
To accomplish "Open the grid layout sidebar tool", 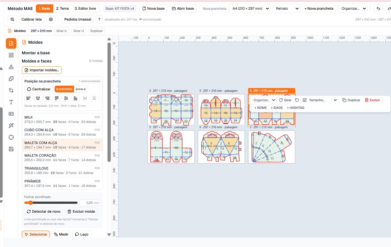I will pyautogui.click(x=11, y=55).
